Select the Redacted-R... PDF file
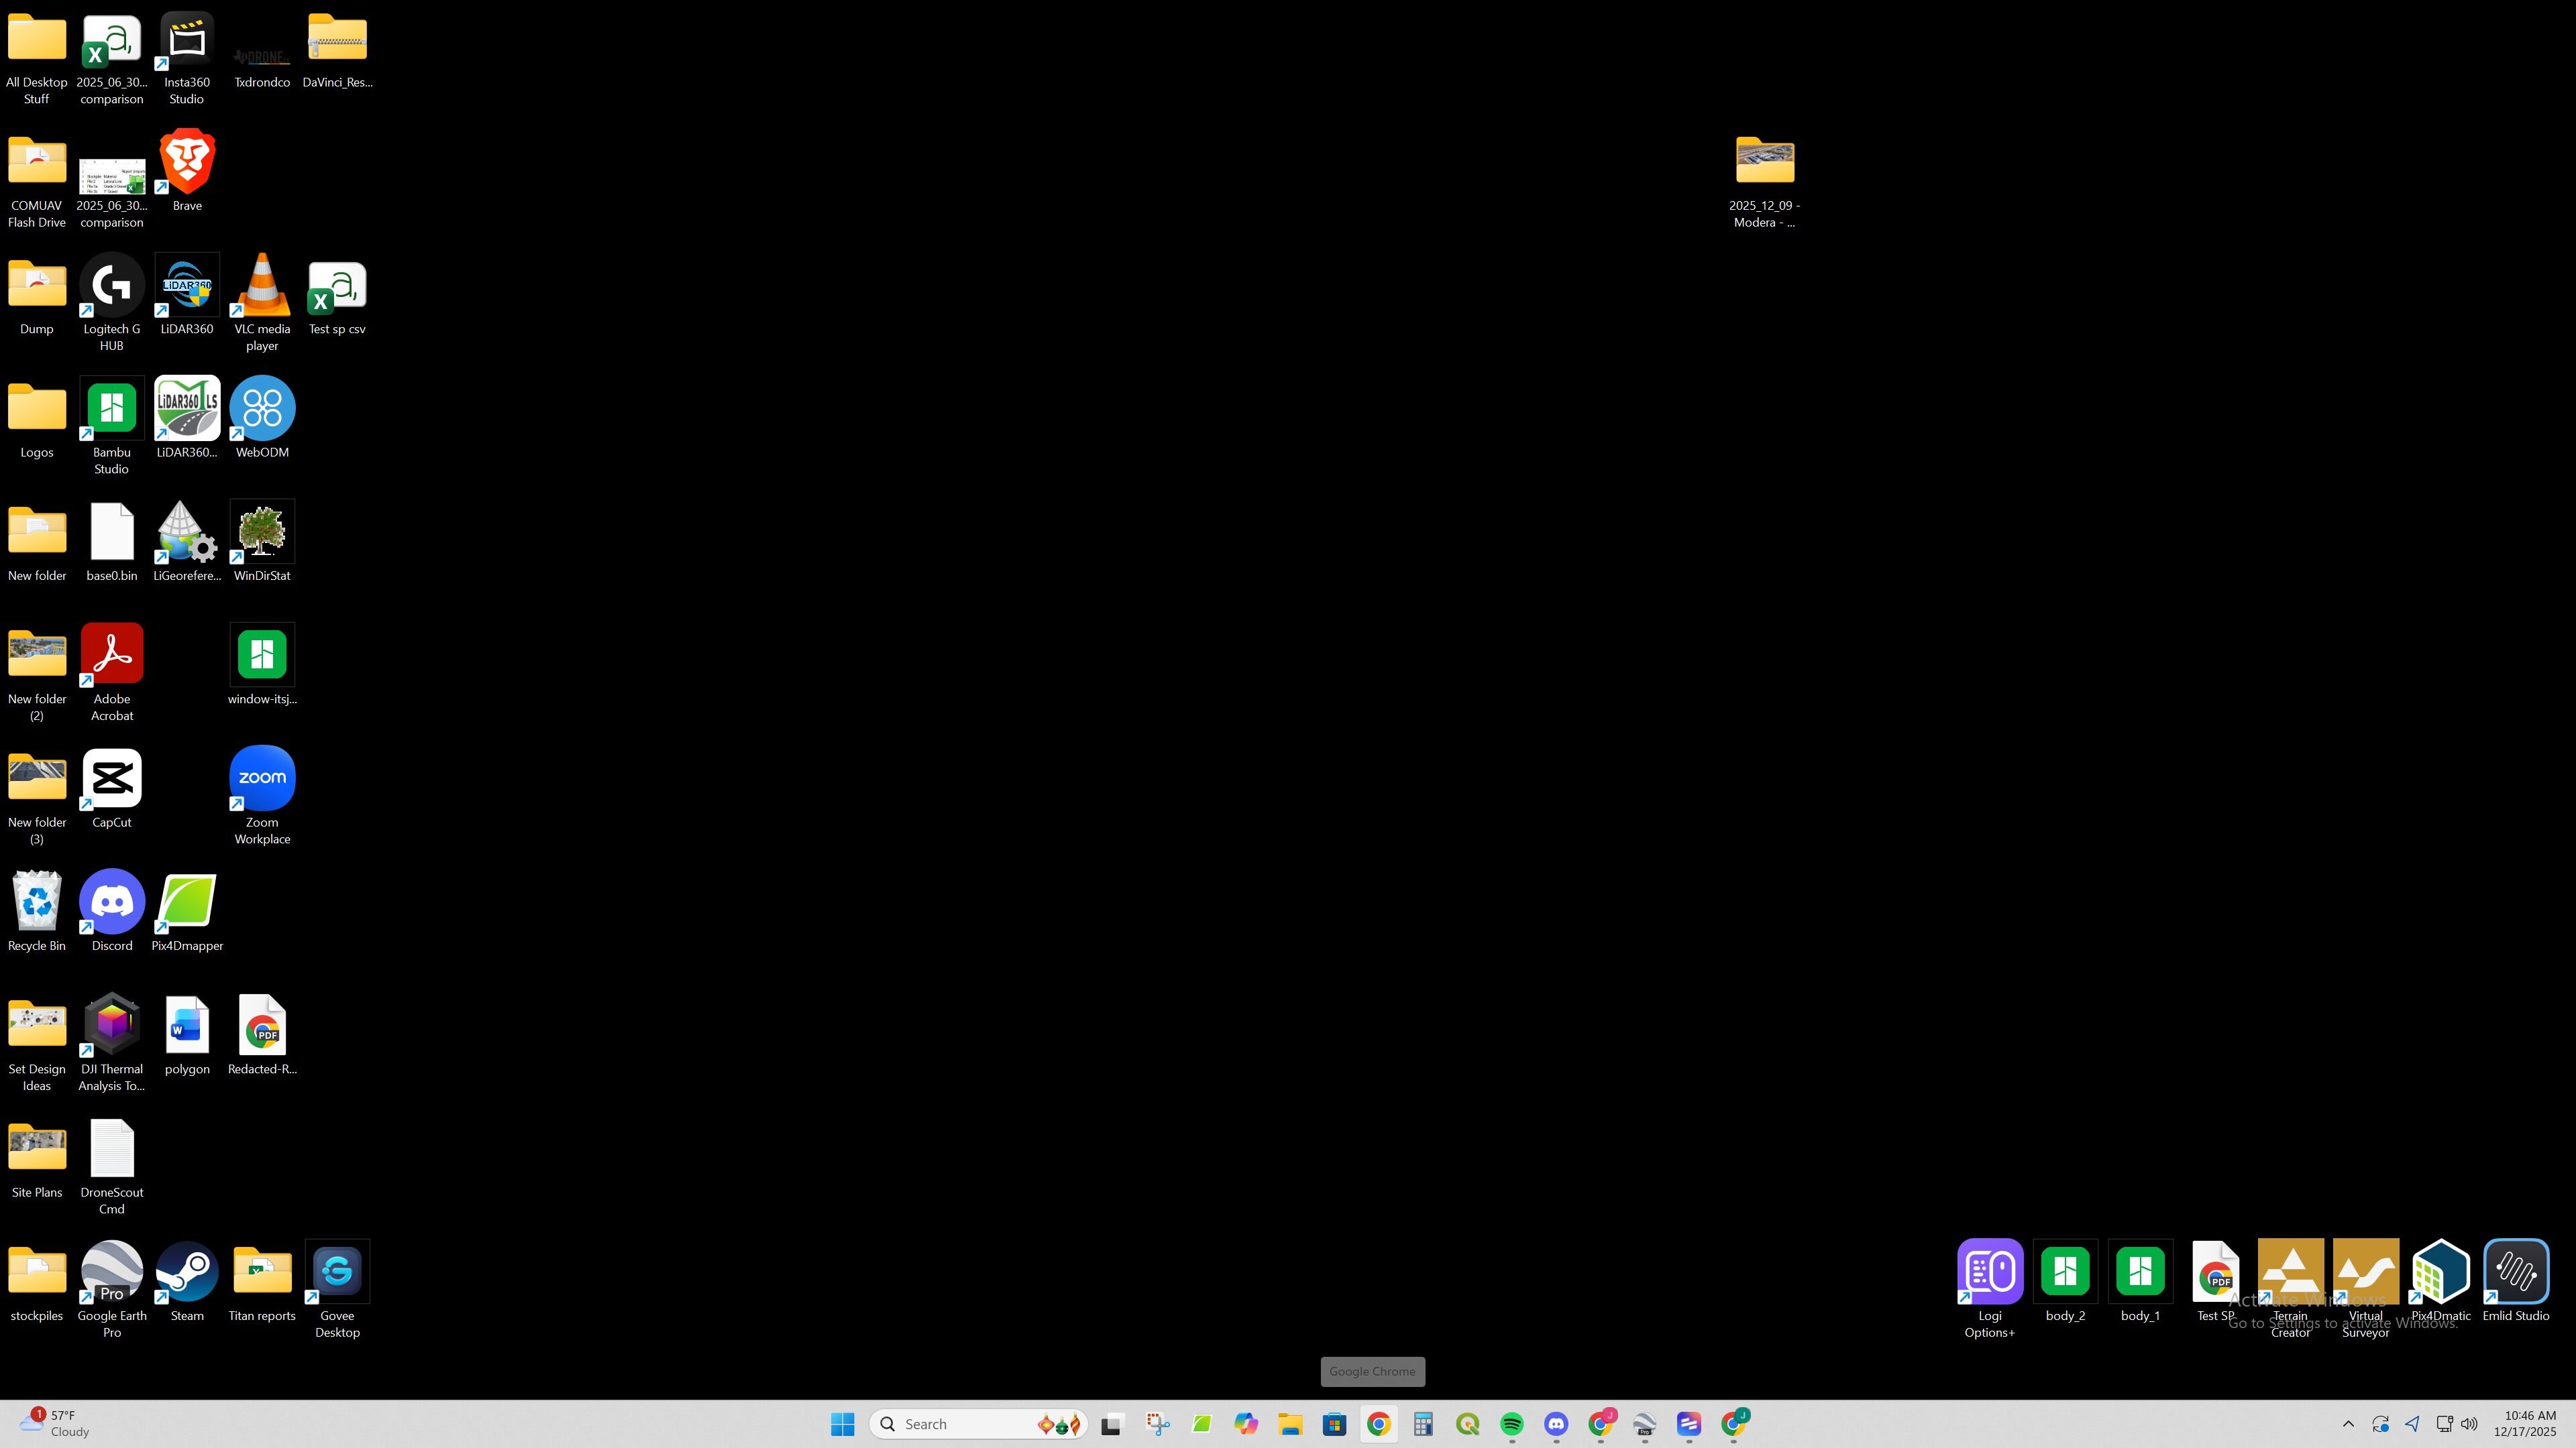2576x1448 pixels. click(262, 1035)
